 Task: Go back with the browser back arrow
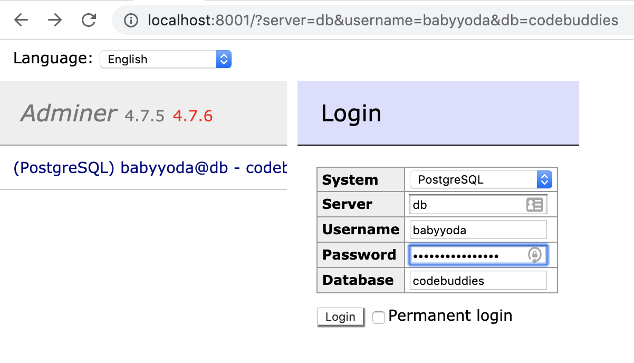(21, 21)
